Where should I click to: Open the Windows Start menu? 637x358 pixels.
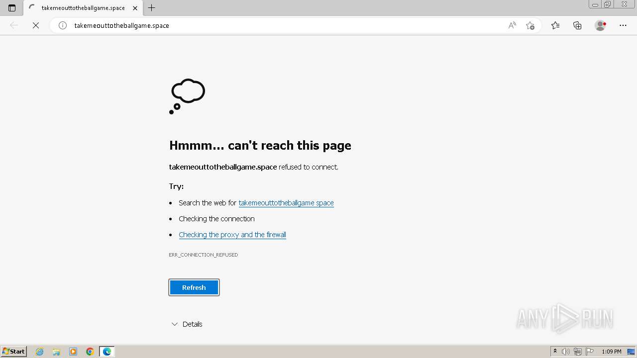(14, 352)
